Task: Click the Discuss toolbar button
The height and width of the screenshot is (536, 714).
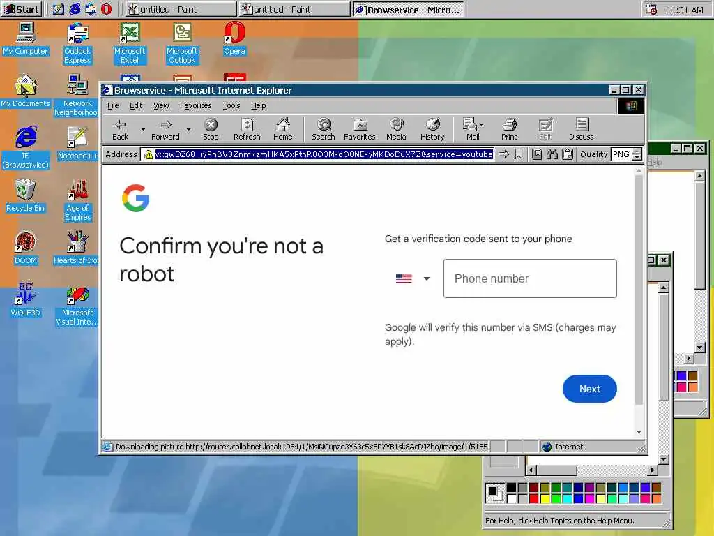Action: [581, 129]
